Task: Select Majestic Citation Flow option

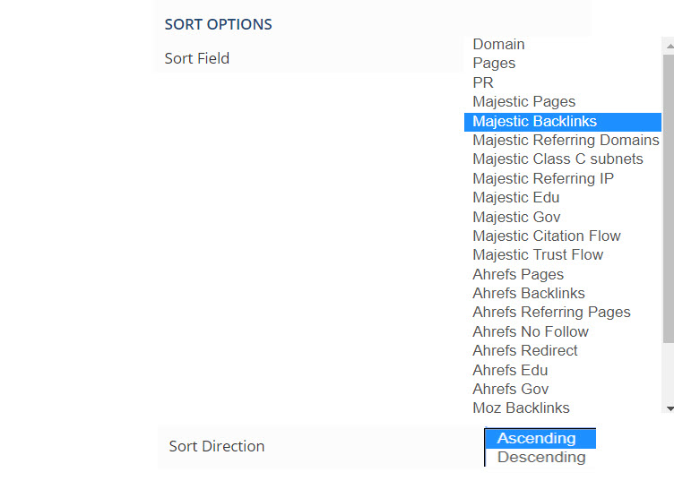Action: [547, 236]
